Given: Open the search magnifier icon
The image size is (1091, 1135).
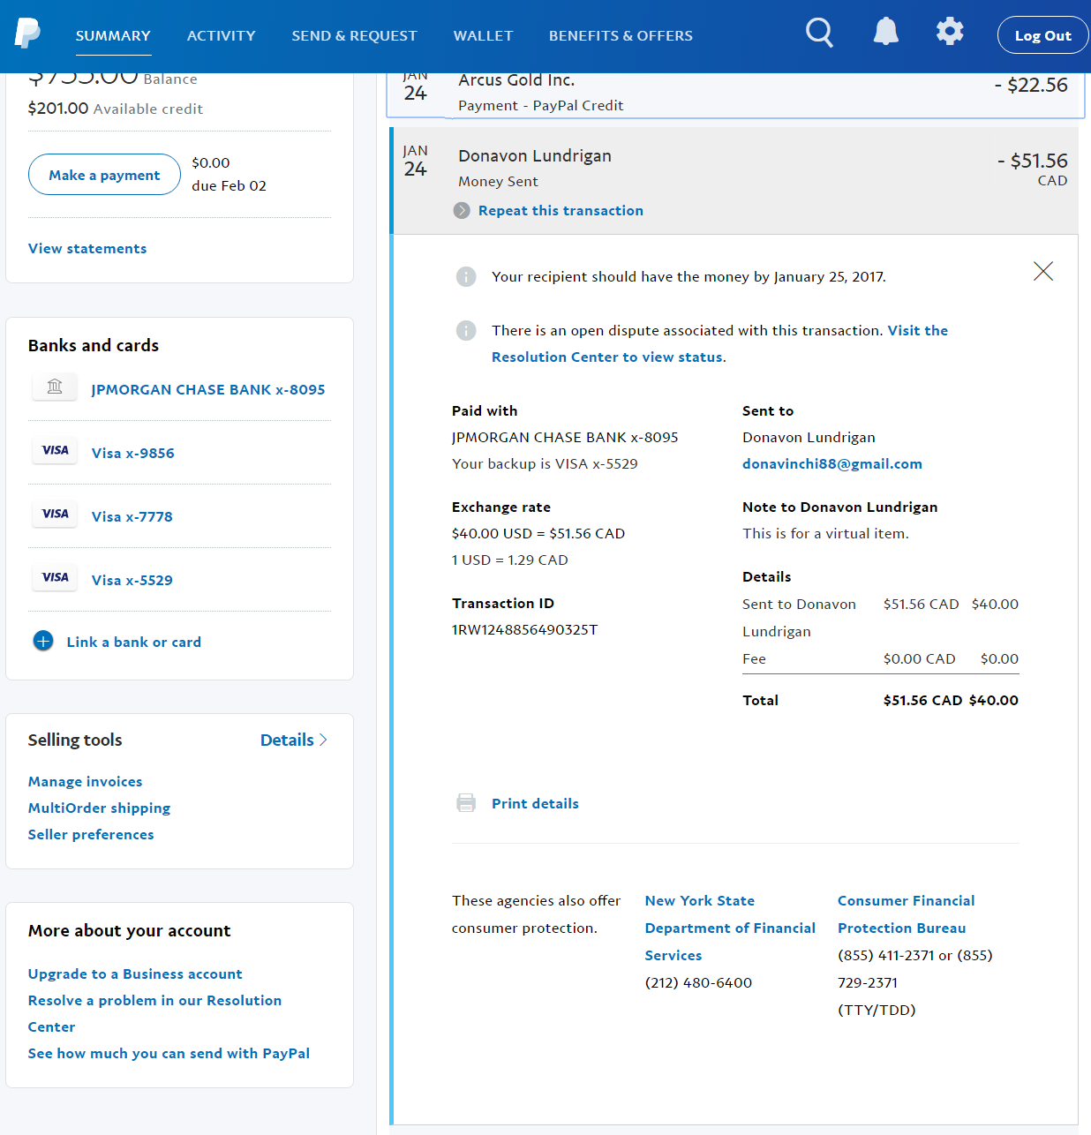Looking at the screenshot, I should point(819,33).
